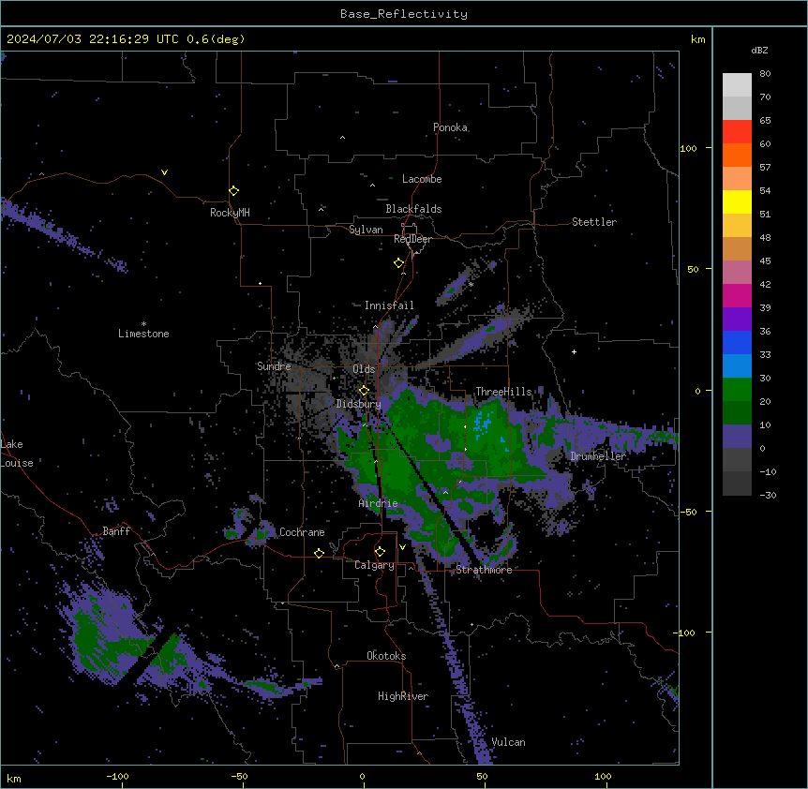808x789 pixels.
Task: Click the yellow diamond marker above RockyMH
Action: (234, 191)
